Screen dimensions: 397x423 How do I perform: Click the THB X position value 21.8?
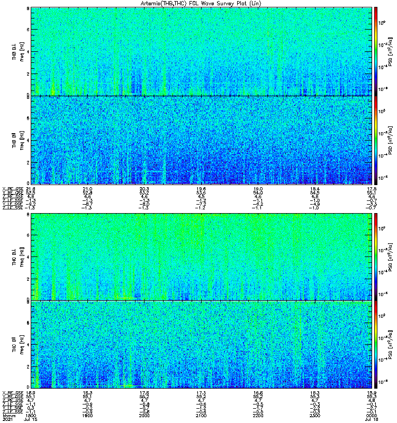pyautogui.click(x=30, y=189)
